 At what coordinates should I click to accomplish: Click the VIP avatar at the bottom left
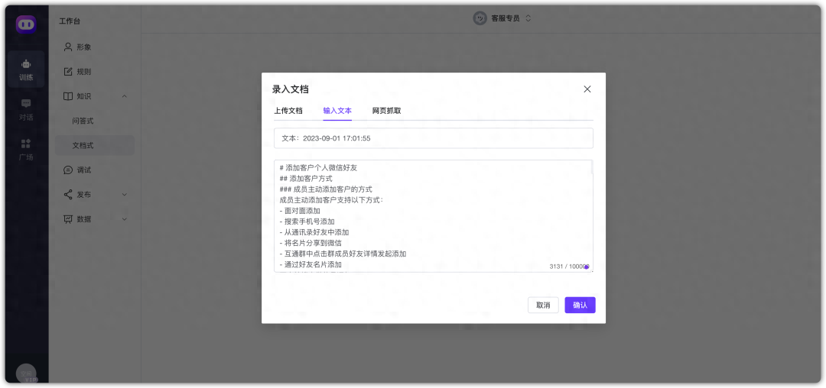26,373
